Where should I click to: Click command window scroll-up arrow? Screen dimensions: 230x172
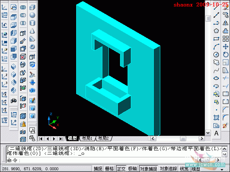pyautogui.click(x=225, y=149)
